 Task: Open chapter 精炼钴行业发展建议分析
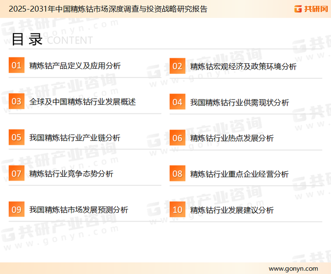(x=232, y=211)
